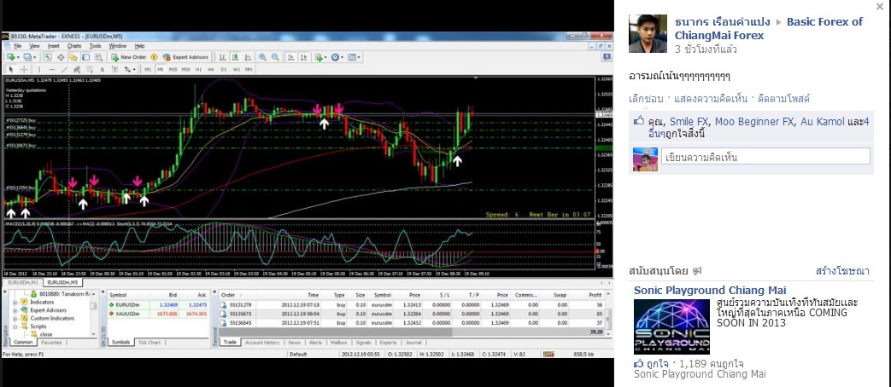The height and width of the screenshot is (387, 891).
Task: Select the Trendline drawing tool
Action: point(64,69)
